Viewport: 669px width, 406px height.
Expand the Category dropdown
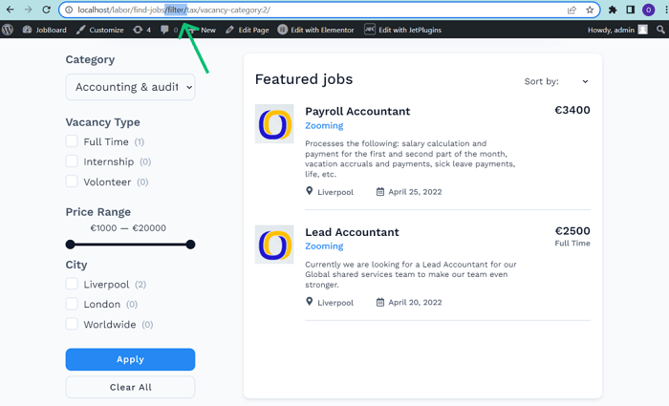130,87
